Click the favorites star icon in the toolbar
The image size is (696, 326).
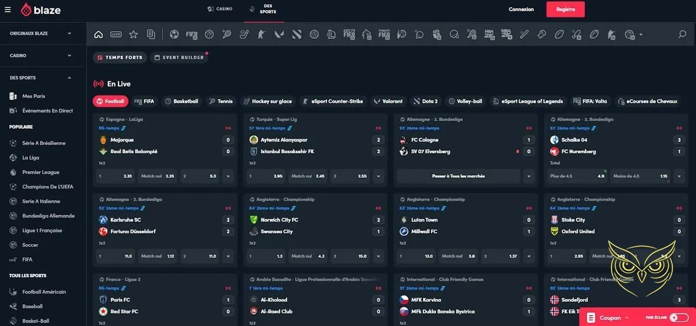[133, 34]
